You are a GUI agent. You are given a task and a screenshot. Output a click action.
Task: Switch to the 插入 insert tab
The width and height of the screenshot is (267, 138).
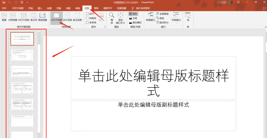[40, 8]
